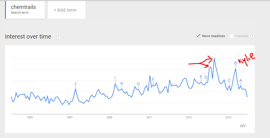Click news headline marker J
Viewport: 270px width, 138px height.
(x=76, y=83)
